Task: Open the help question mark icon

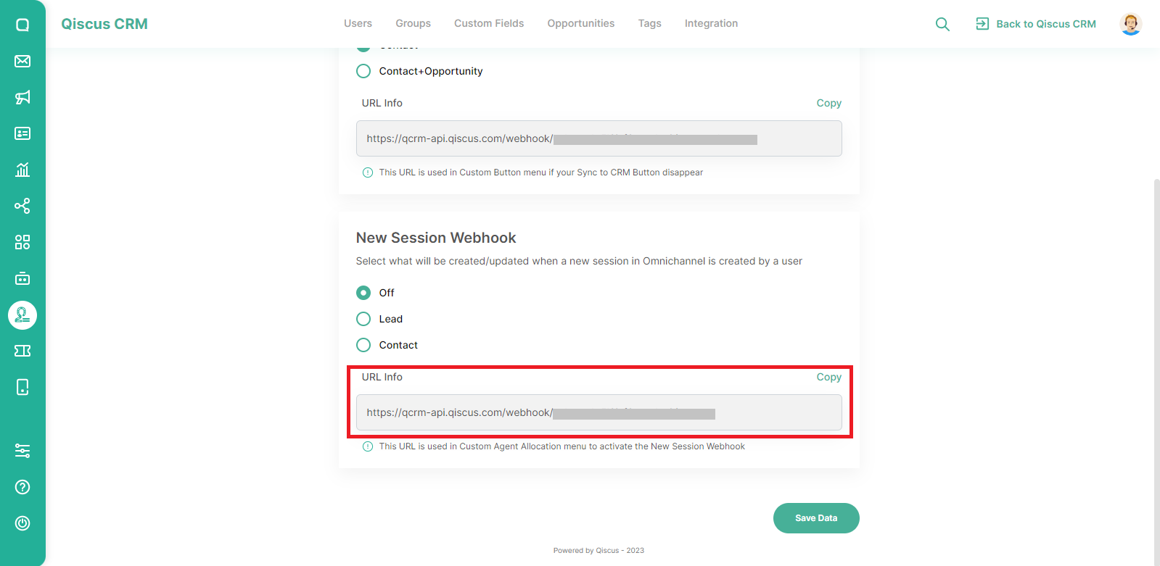Action: pos(22,487)
